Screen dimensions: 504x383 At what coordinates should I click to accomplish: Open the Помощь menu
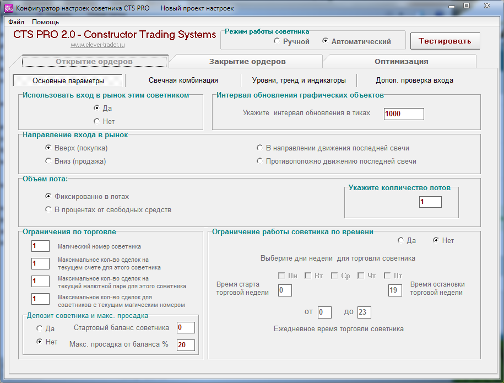pos(45,22)
